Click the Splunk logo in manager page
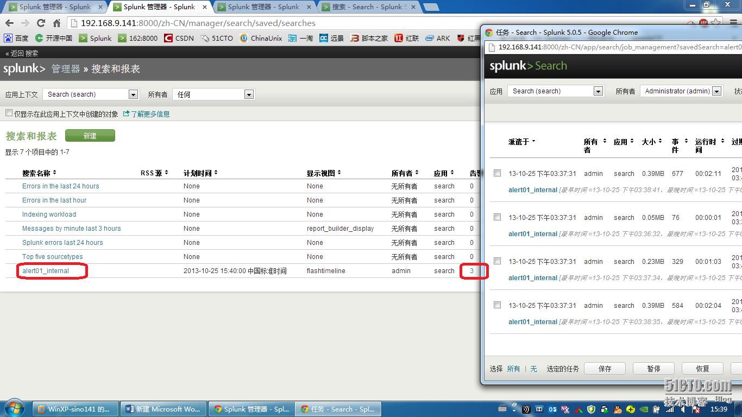 24,69
